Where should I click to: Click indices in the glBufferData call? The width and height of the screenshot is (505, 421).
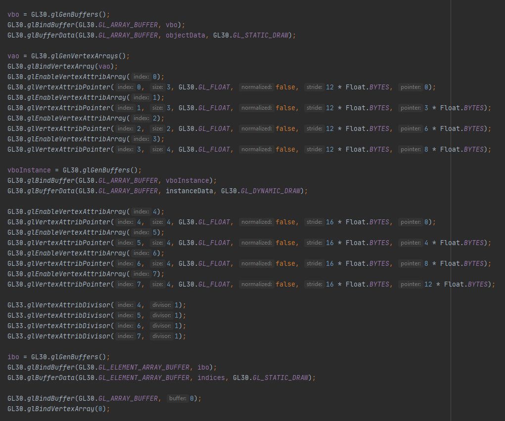pyautogui.click(x=211, y=378)
